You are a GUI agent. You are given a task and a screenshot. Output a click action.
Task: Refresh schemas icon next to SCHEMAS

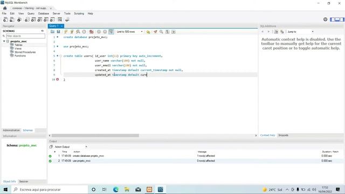[x=42, y=31]
